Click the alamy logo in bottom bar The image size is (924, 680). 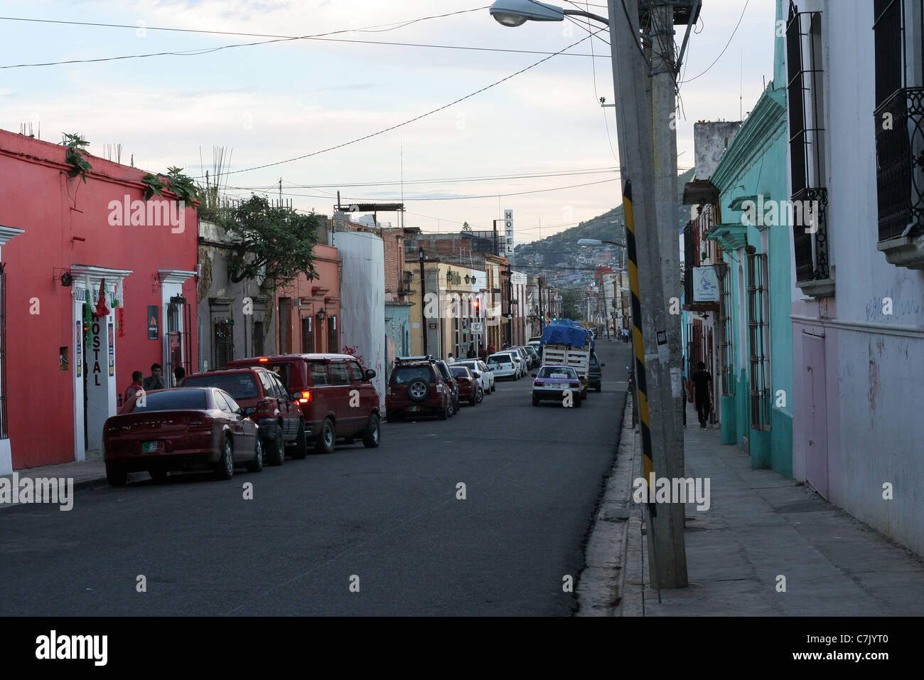72,648
